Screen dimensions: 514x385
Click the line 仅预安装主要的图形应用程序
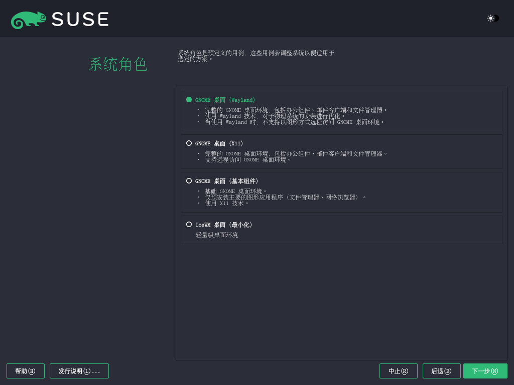click(285, 198)
